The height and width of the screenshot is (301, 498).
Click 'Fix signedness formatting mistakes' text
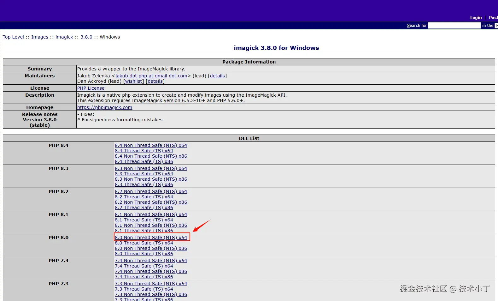click(122, 120)
